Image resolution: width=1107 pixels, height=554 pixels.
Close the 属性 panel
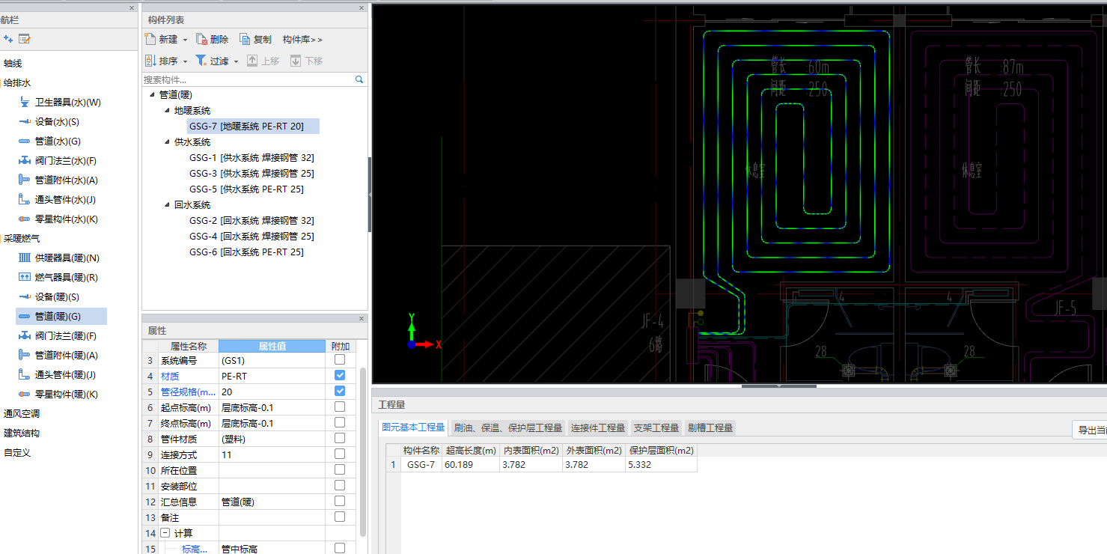[362, 318]
